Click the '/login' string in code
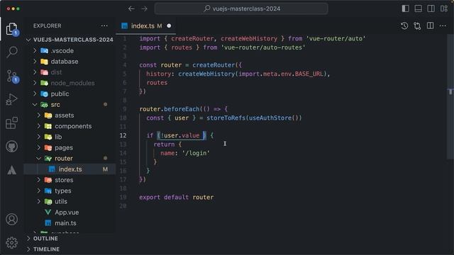454x255 pixels. [196, 153]
